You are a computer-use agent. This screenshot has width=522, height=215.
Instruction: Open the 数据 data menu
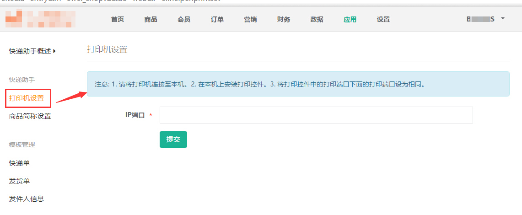317,20
